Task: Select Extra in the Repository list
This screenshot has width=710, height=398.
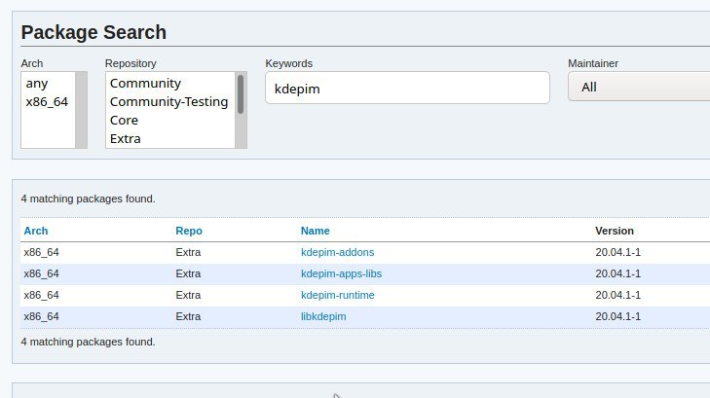Action: [x=170, y=139]
